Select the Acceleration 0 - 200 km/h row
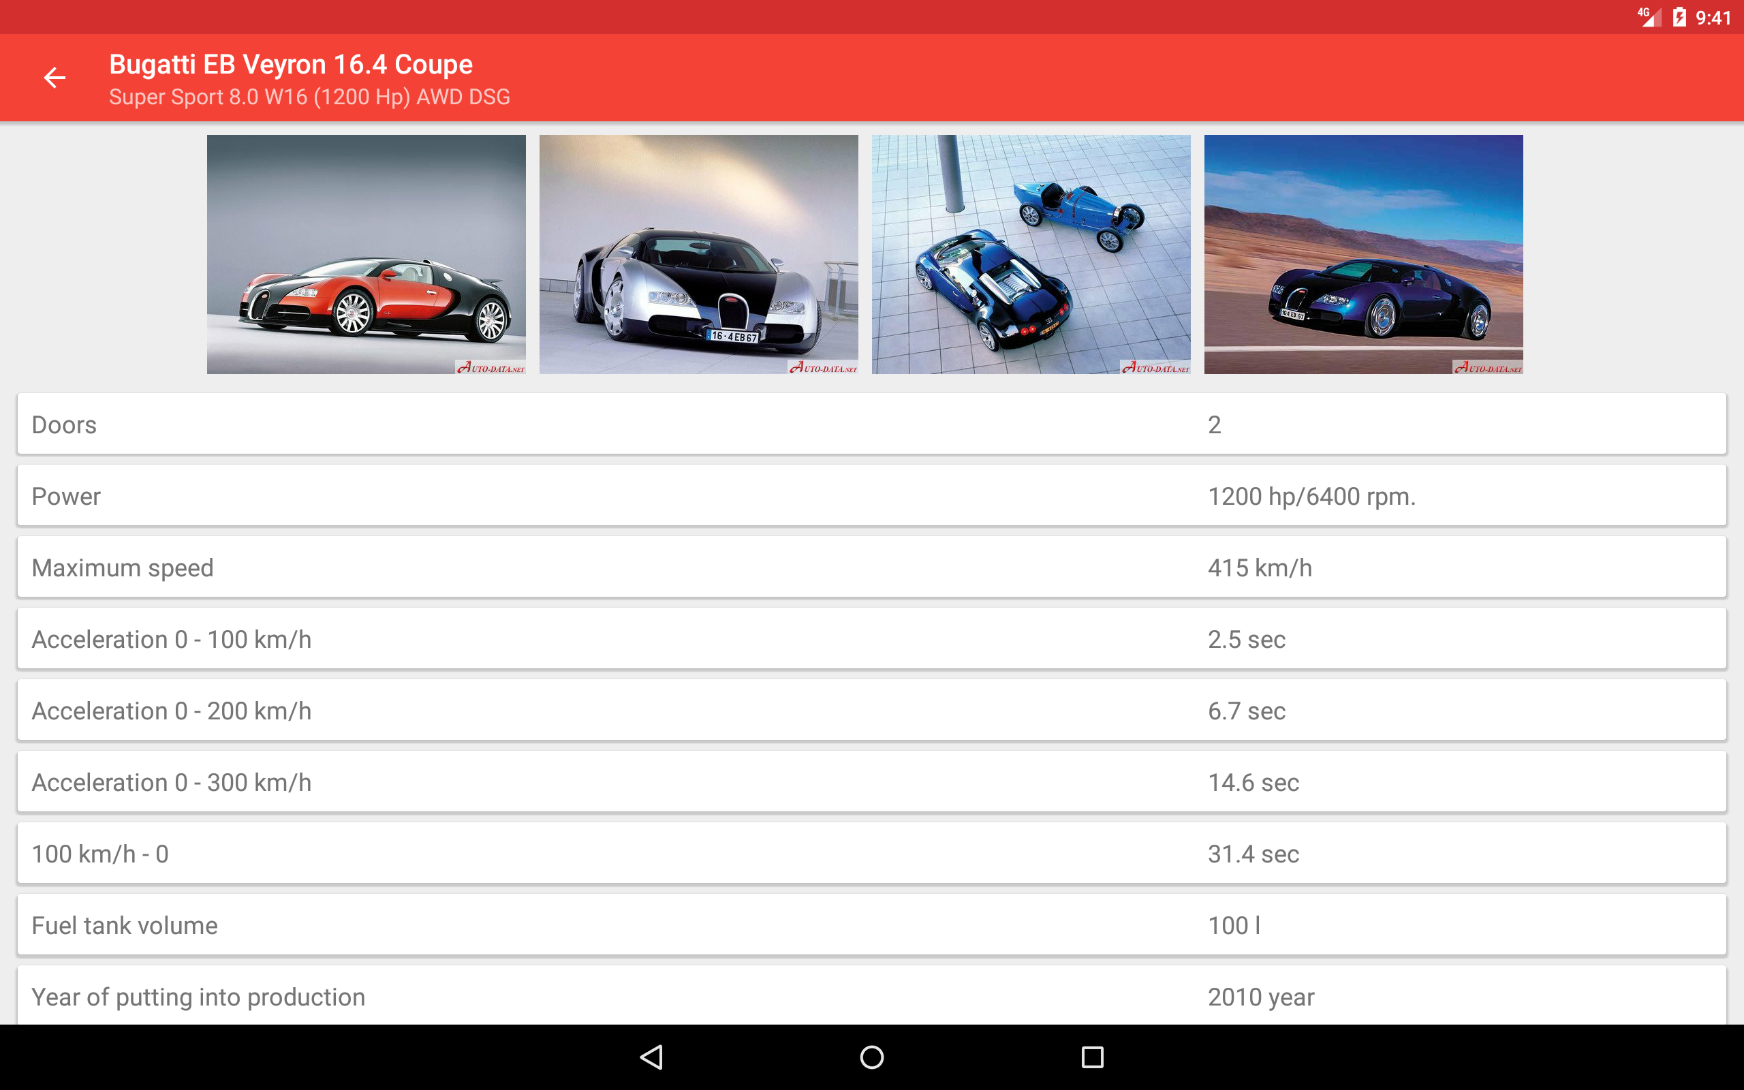 point(871,710)
